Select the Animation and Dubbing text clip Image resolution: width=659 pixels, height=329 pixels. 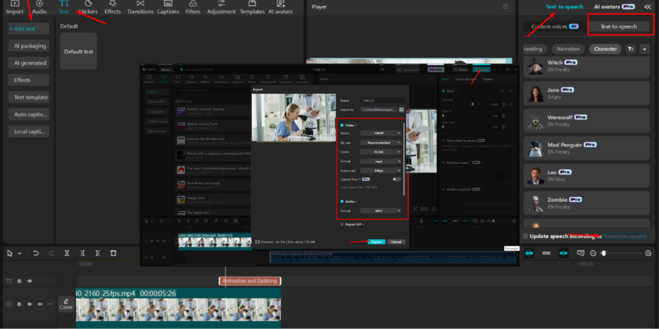(250, 281)
